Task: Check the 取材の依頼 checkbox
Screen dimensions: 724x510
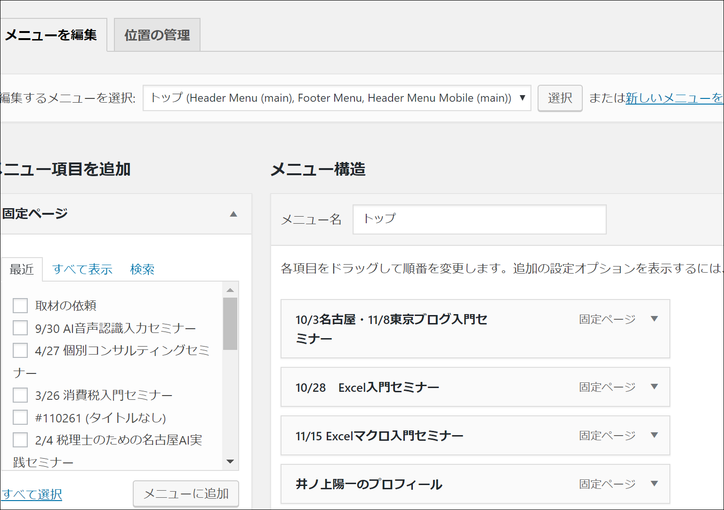Action: [20, 306]
